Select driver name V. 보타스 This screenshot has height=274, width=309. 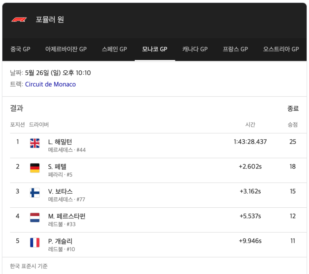point(60,191)
